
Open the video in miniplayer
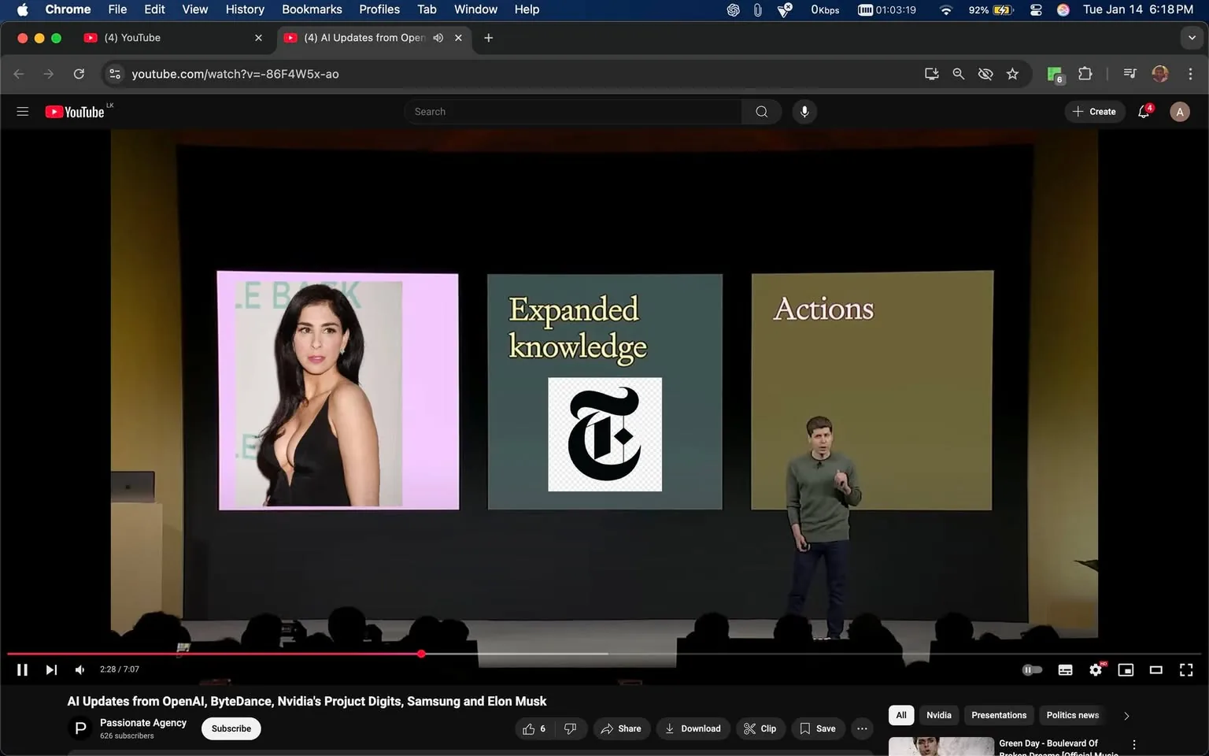point(1126,669)
